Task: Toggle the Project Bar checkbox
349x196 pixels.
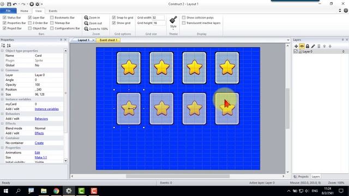Action: point(4,28)
